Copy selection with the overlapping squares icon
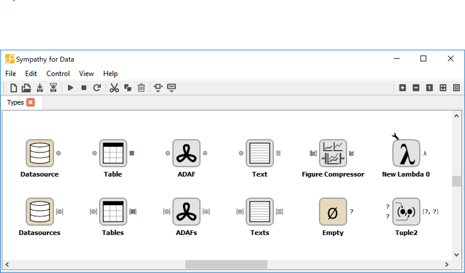Screen dimensions: 465x273 tap(128, 88)
